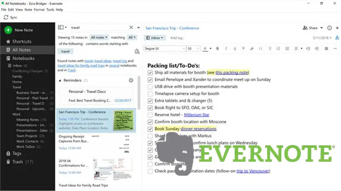Open the Tools menu
This screenshot has width=341, height=191.
coord(50,9)
